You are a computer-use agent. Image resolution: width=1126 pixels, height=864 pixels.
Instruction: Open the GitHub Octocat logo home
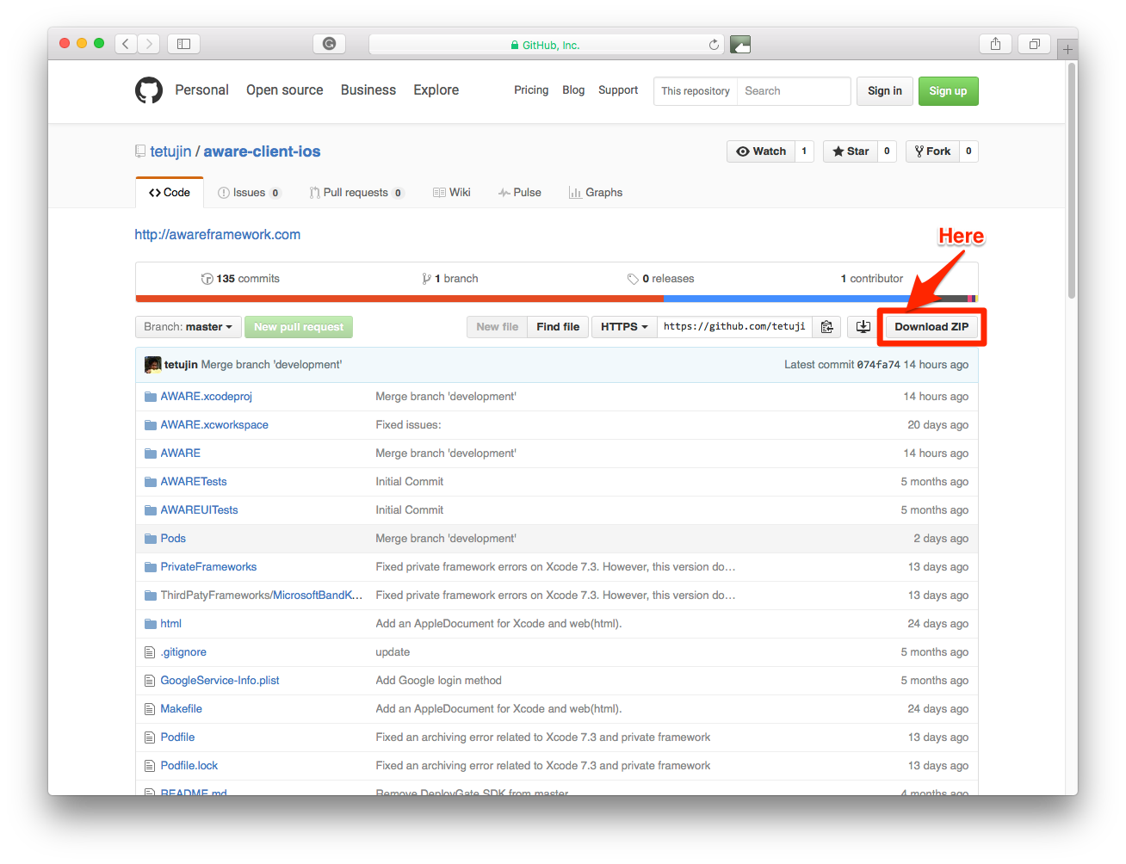pos(149,90)
